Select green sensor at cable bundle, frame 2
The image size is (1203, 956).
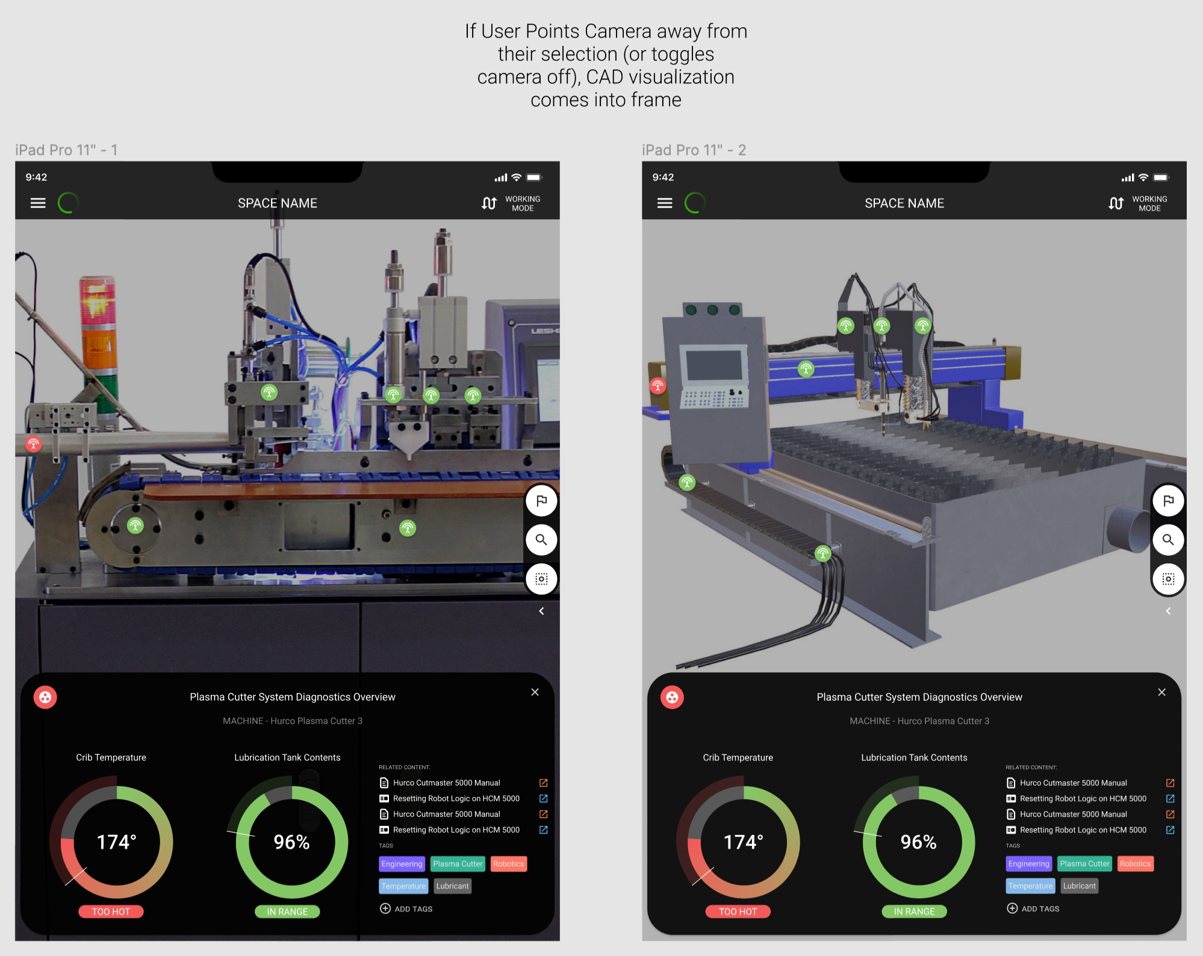coord(822,553)
